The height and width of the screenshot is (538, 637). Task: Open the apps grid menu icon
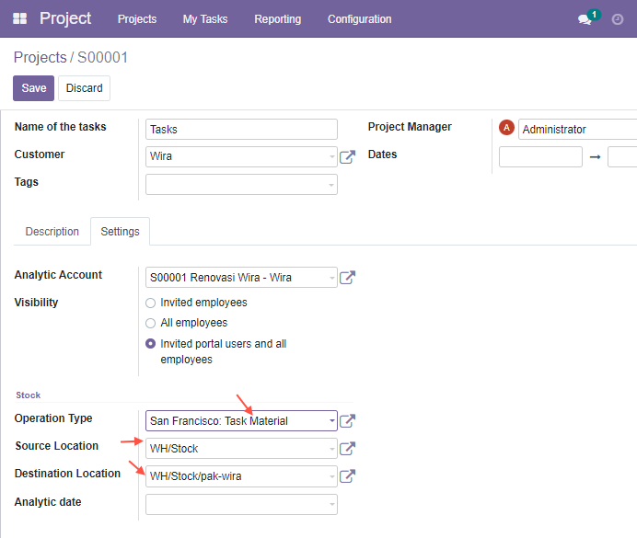click(x=19, y=18)
